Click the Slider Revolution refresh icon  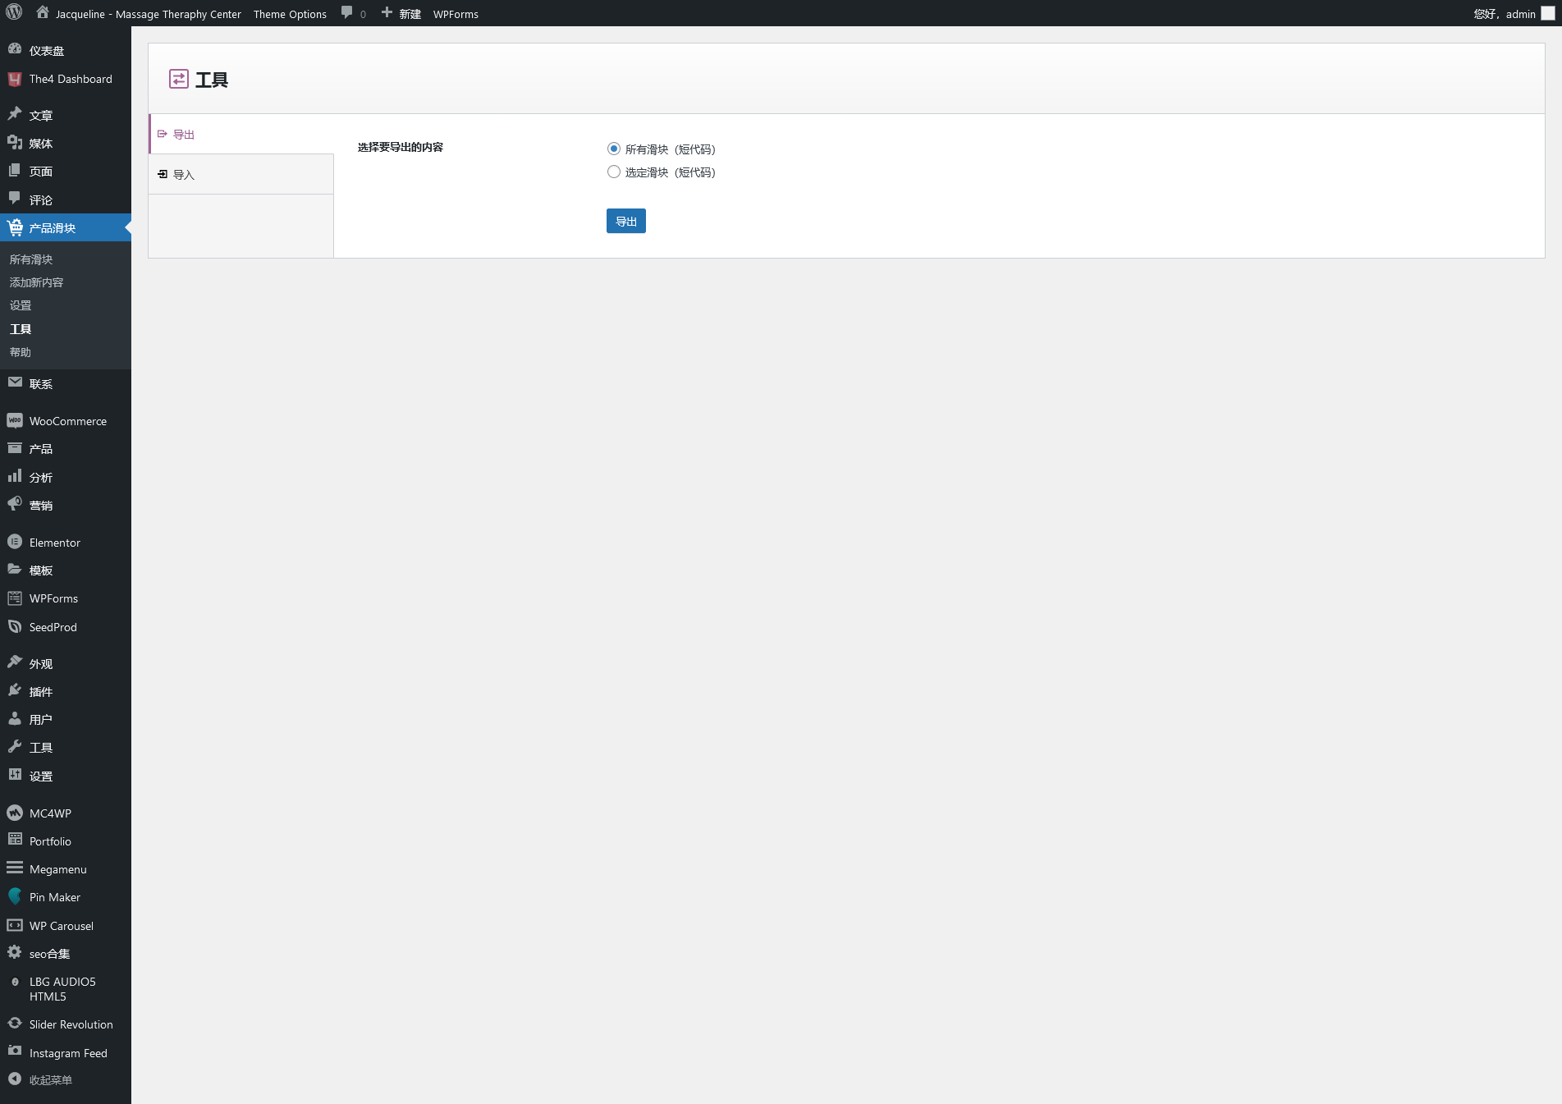(15, 1024)
